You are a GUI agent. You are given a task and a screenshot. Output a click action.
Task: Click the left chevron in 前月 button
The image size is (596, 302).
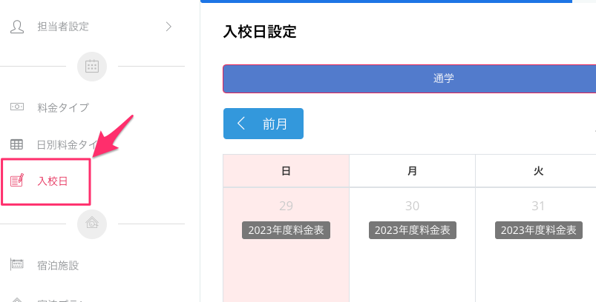point(241,124)
